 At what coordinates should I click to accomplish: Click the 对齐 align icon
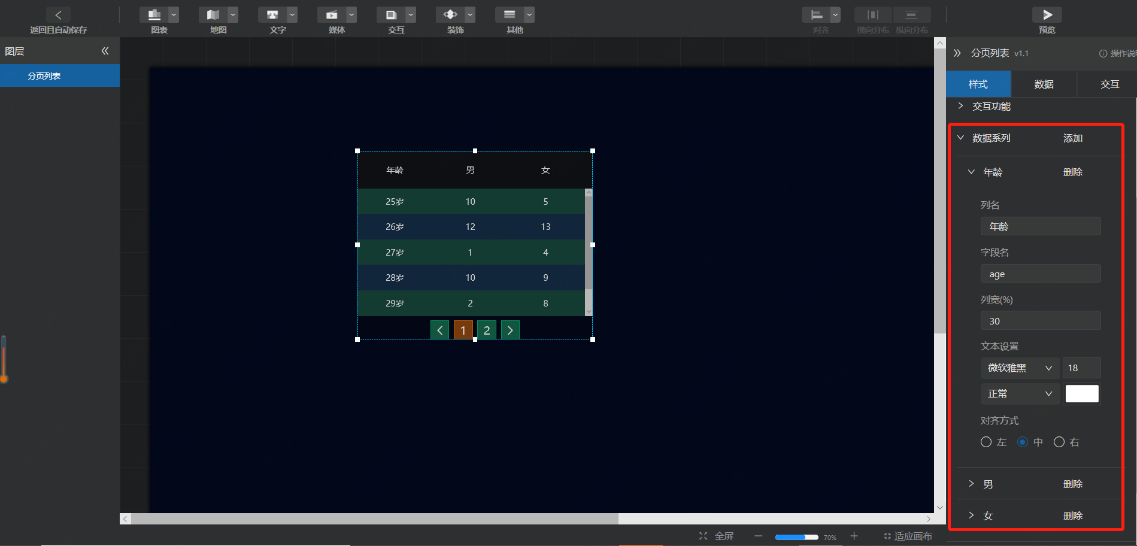(816, 15)
